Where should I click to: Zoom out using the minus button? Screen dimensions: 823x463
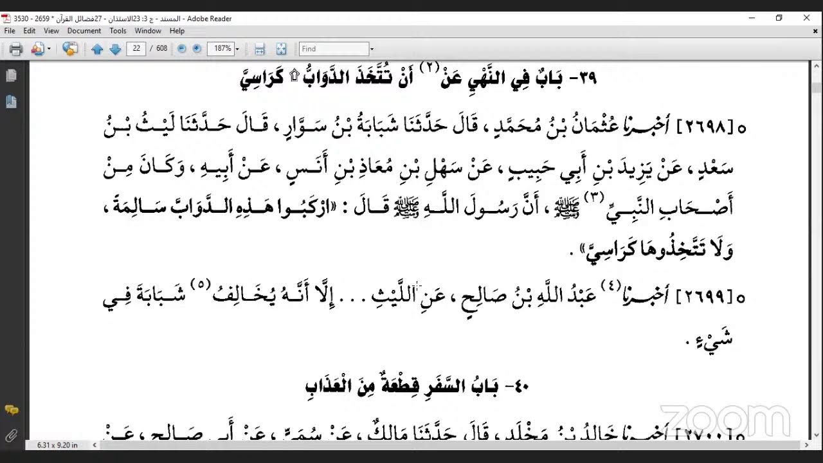coord(182,49)
